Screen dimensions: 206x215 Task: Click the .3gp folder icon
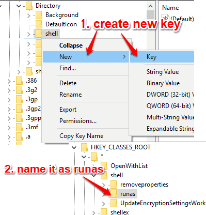pos(19,99)
